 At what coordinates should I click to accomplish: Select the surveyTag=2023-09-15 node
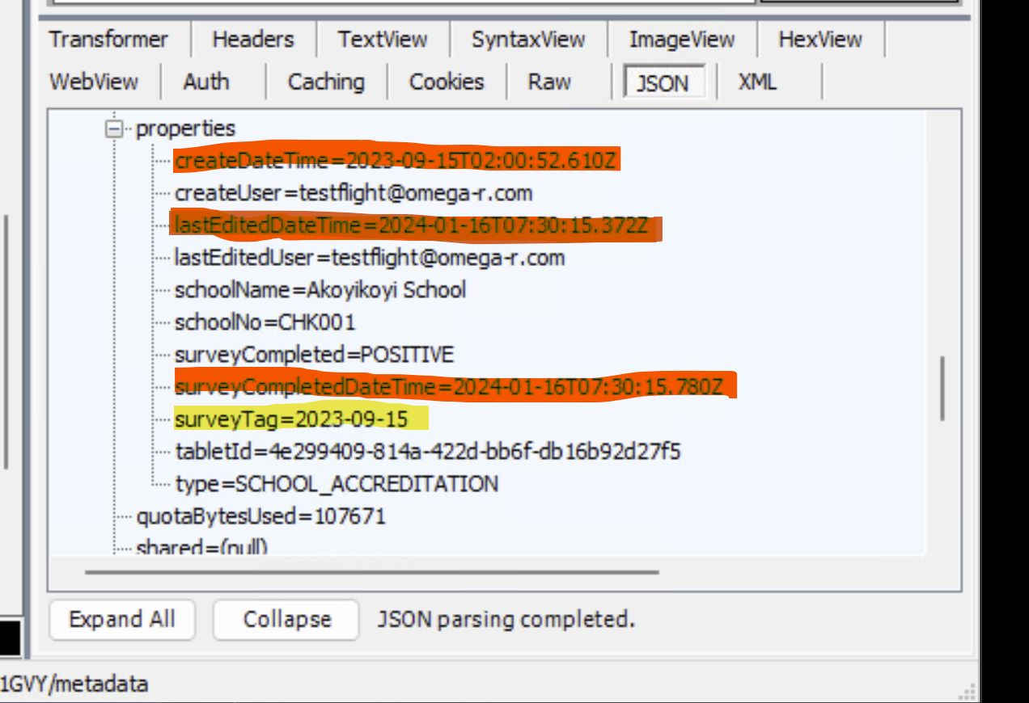click(291, 419)
